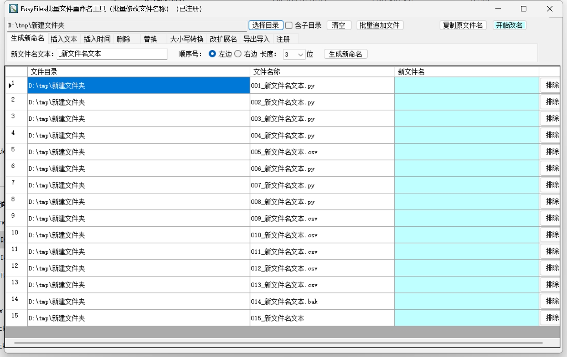Click the 复制原文件名 button
Viewport: 567px width, 357px height.
tap(463, 25)
